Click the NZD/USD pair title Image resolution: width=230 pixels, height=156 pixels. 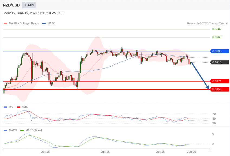tap(11, 5)
